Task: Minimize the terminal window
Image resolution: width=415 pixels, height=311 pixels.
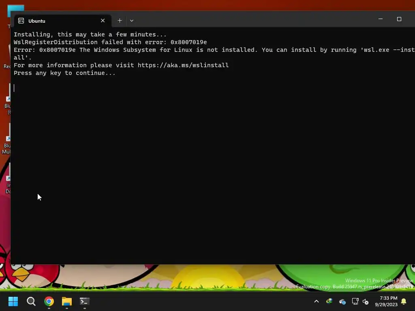Action: click(x=381, y=19)
